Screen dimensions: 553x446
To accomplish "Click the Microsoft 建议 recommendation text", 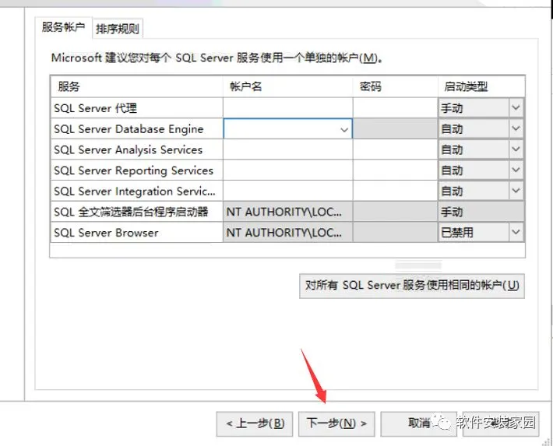I will (217, 58).
